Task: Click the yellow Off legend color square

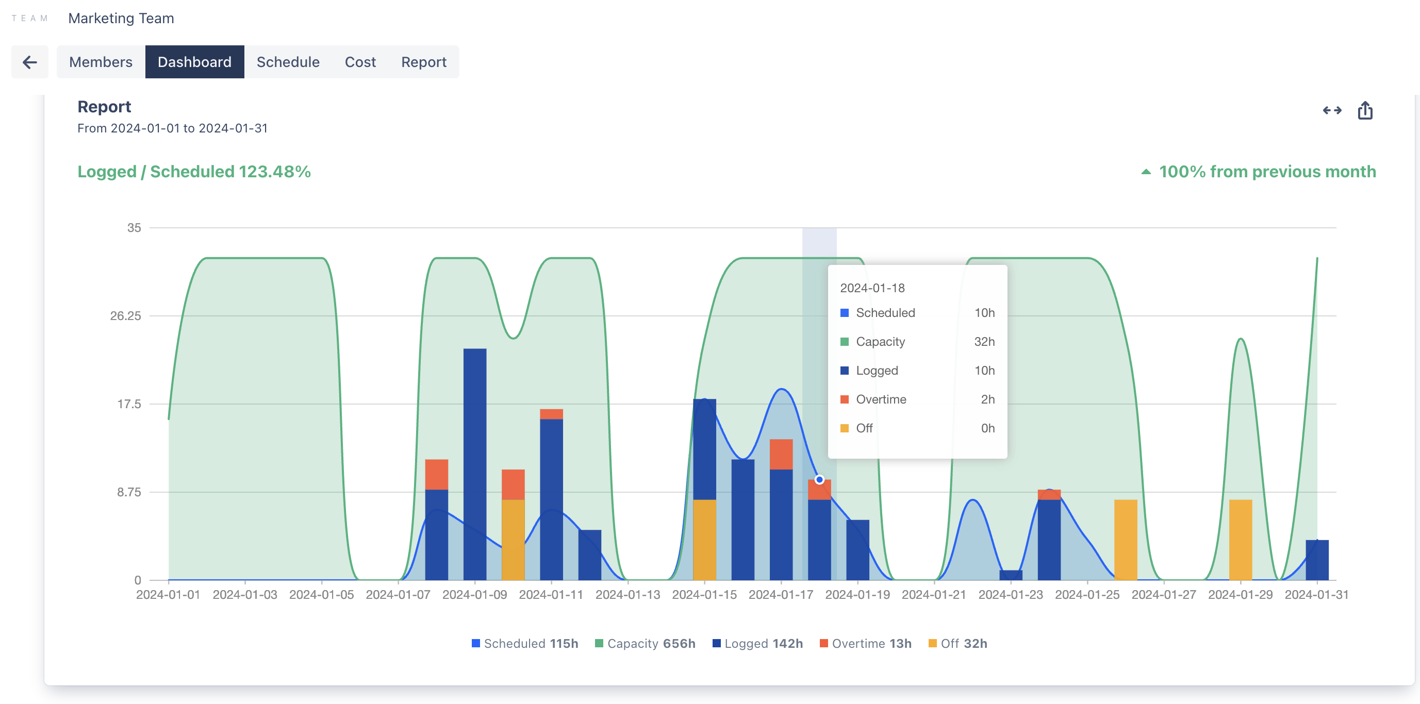Action: (x=932, y=643)
